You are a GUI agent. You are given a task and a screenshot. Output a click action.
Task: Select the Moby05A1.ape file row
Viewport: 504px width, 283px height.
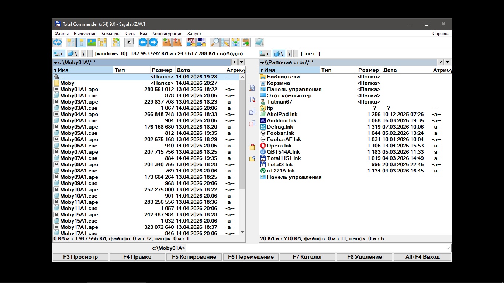146,127
